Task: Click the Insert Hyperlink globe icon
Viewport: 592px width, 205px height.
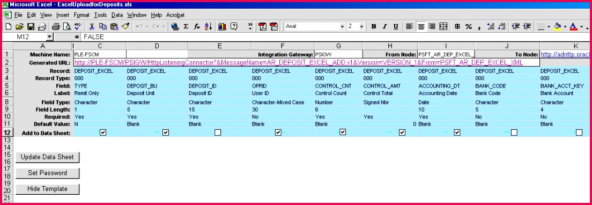Action: tap(175, 26)
